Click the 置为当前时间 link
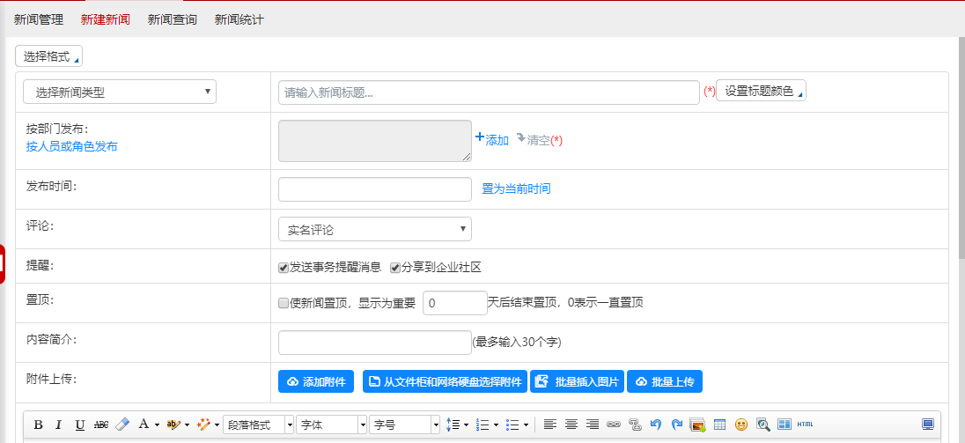 click(516, 189)
